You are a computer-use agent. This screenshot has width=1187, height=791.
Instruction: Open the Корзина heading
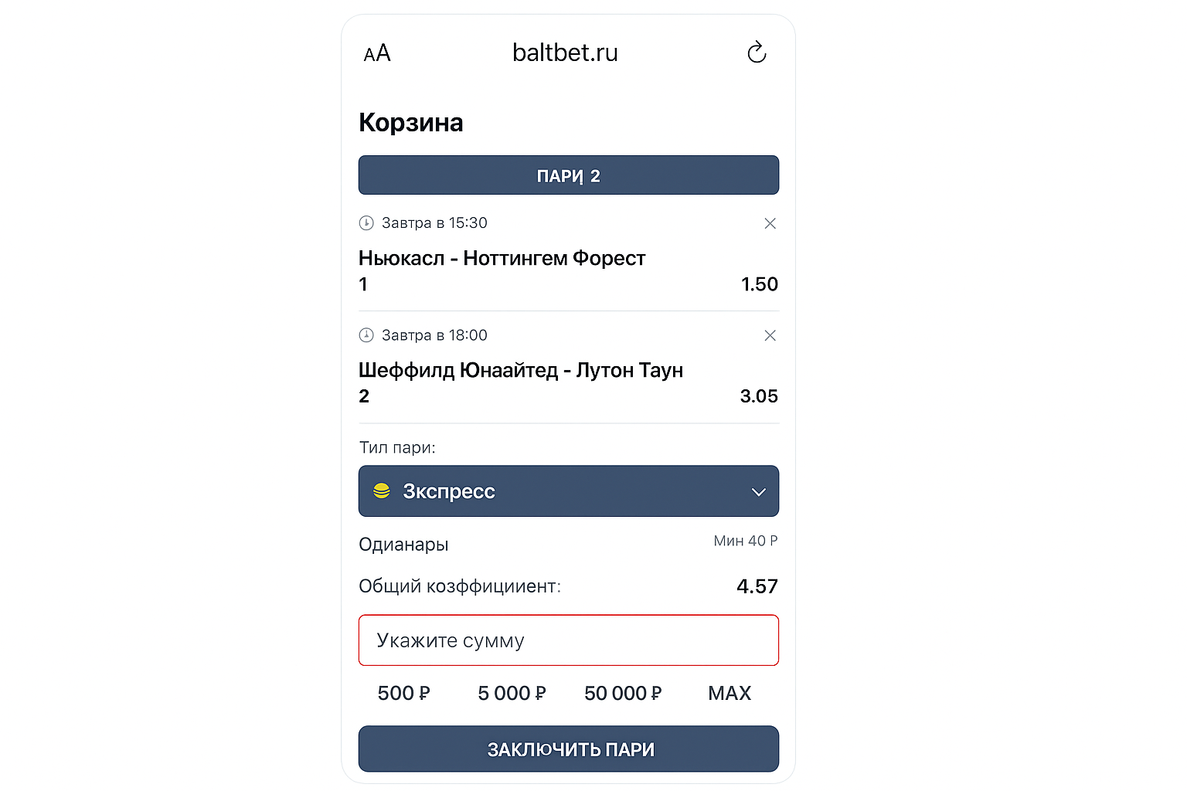pos(410,121)
